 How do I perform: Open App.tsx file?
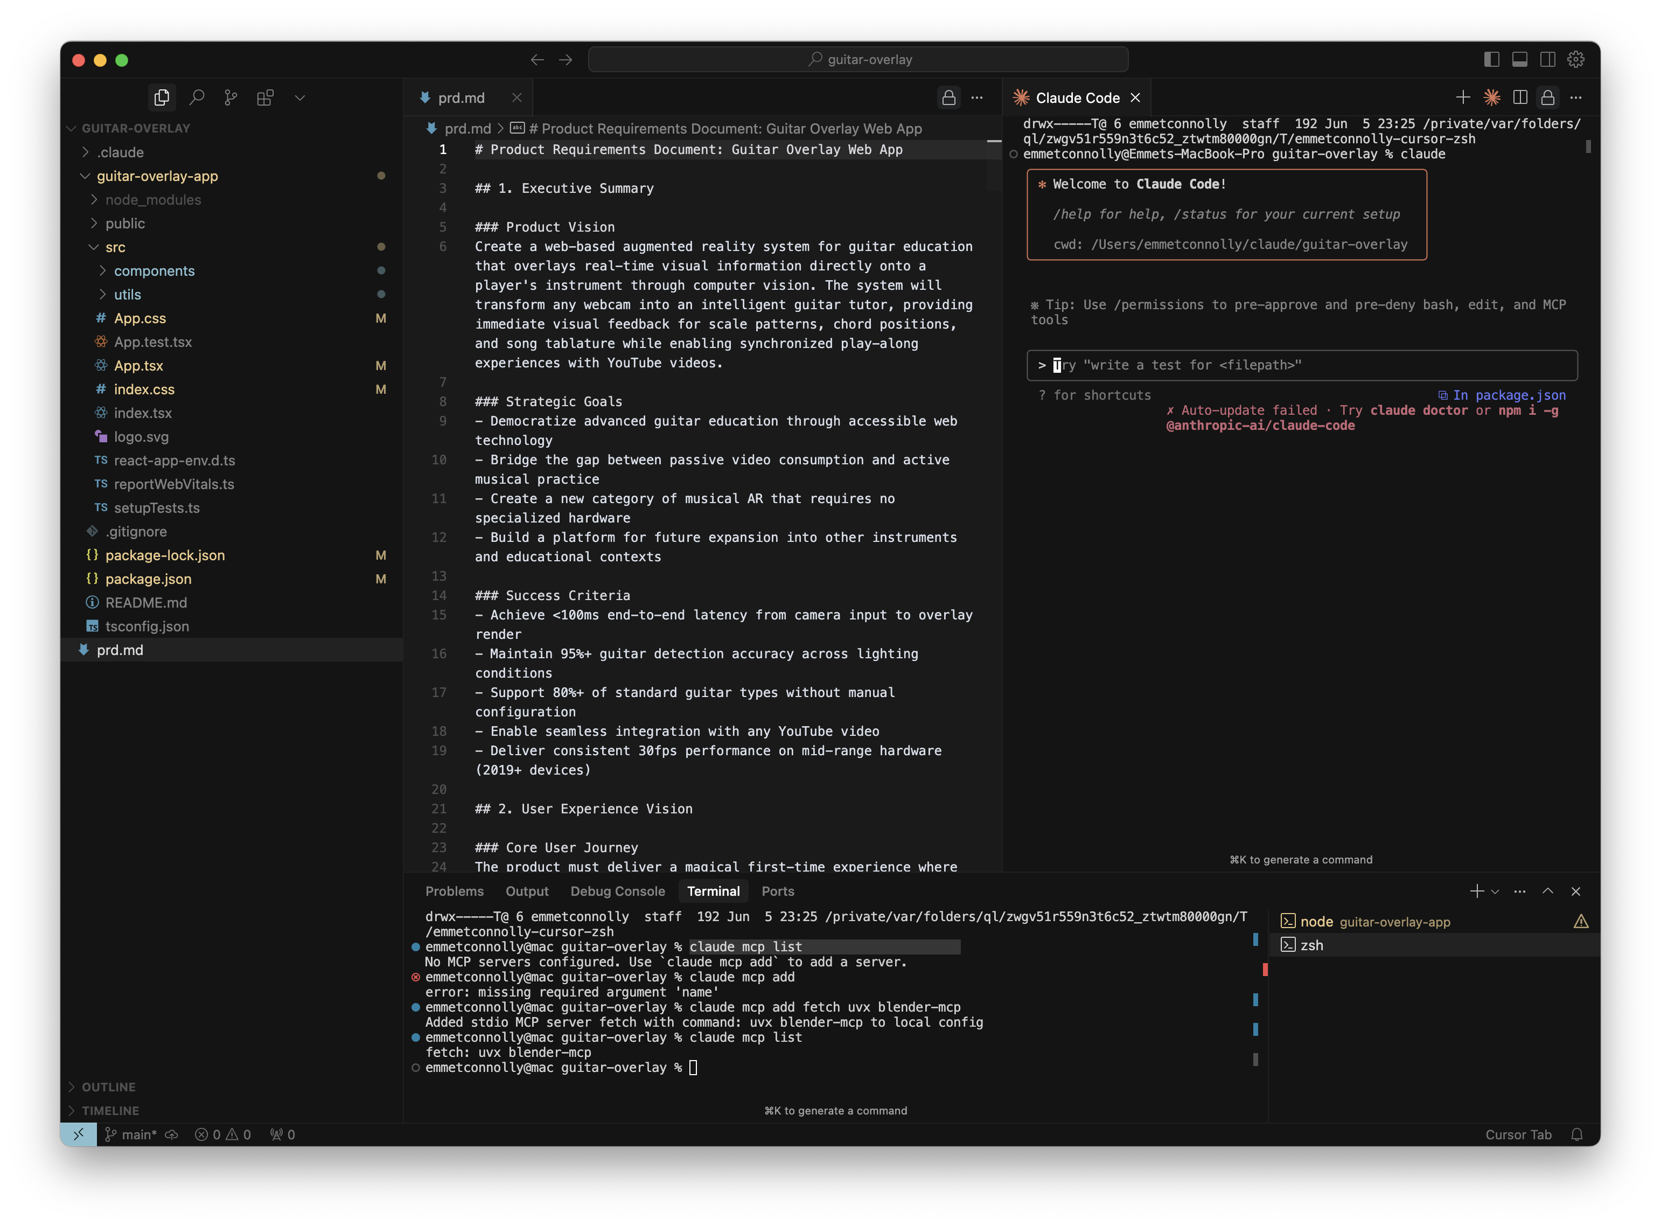(x=232, y=366)
